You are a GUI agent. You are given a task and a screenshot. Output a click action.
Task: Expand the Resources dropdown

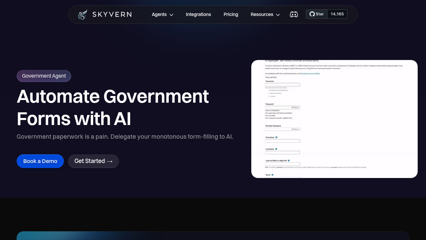pyautogui.click(x=265, y=14)
